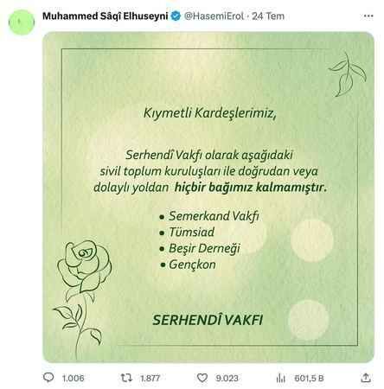This screenshot has height=389, width=384.
Task: Open the 24 Tem timestamp link
Action: pyautogui.click(x=268, y=16)
